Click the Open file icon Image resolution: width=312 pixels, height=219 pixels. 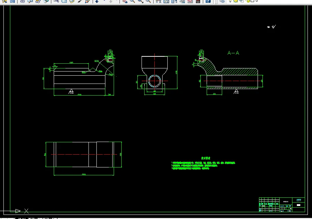[4, 1]
